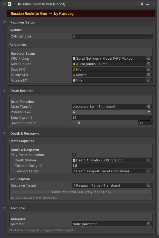Open object picker for Shot SFX field

(x=149, y=69)
